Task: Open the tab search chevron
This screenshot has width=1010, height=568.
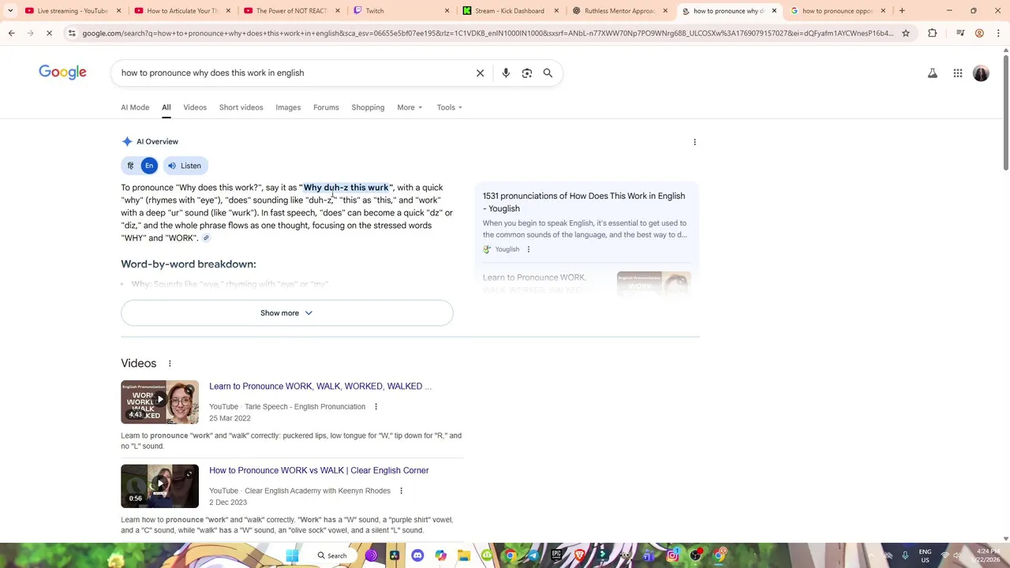Action: point(9,11)
